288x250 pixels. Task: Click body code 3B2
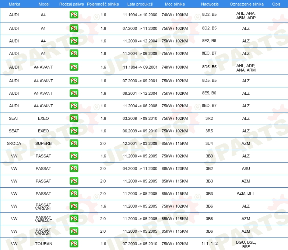tap(209, 169)
